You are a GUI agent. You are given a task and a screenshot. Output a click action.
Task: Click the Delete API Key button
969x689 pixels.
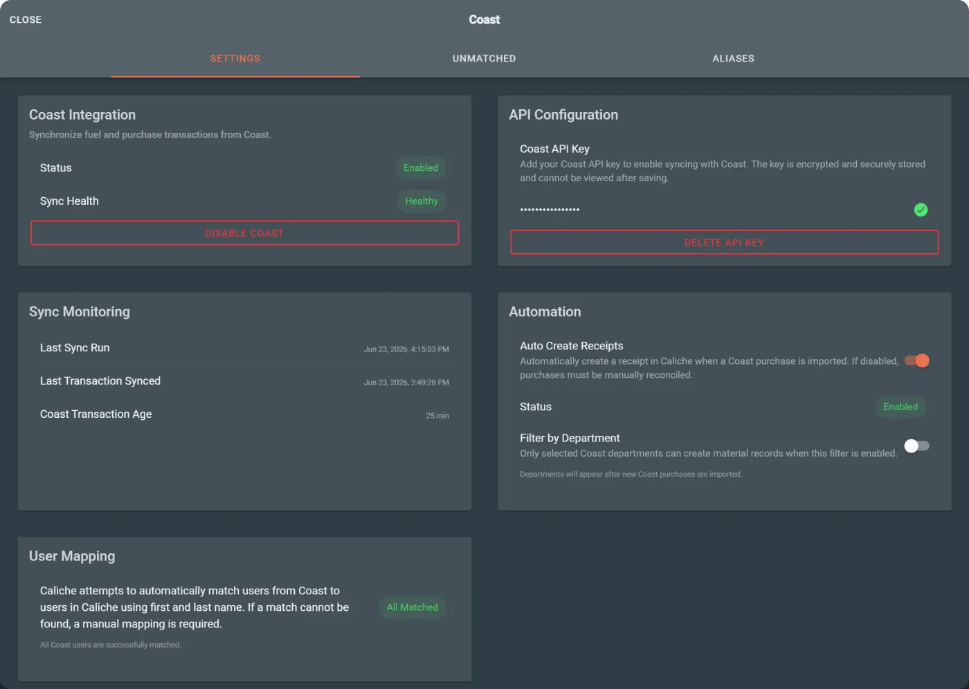(725, 242)
